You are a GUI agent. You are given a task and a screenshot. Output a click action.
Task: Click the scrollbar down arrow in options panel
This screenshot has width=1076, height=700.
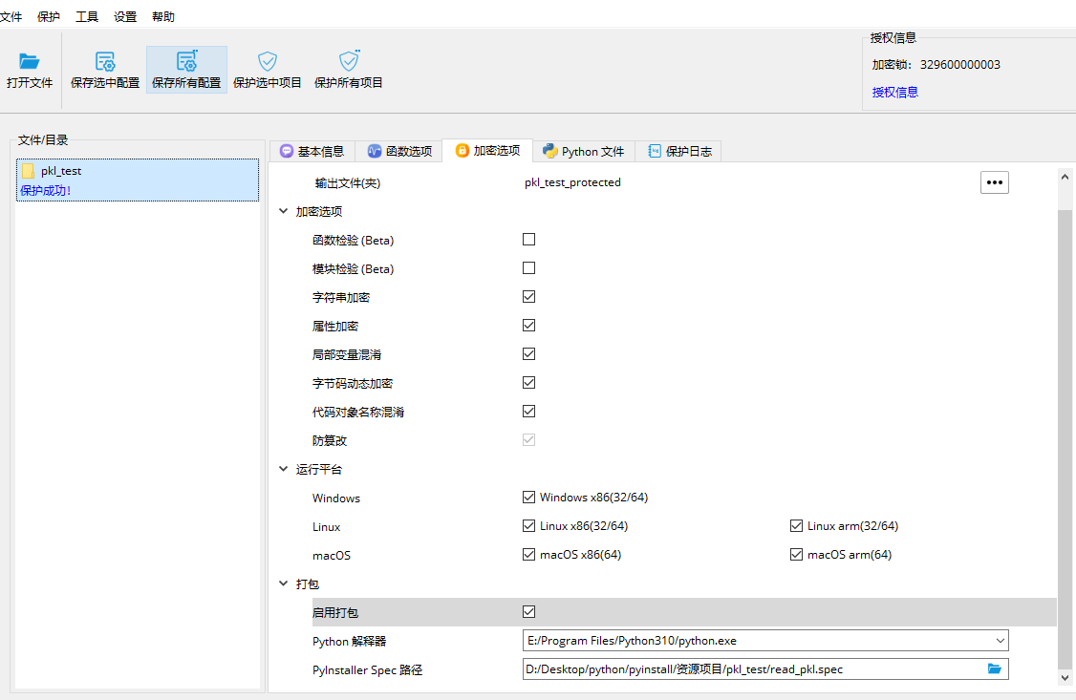tap(1066, 677)
